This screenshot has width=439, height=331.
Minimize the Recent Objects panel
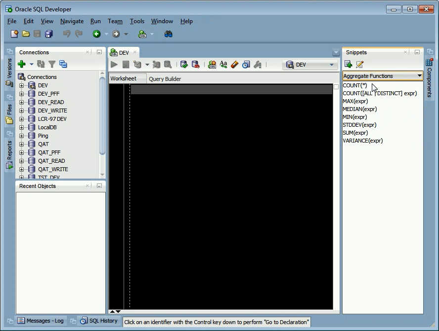point(99,186)
